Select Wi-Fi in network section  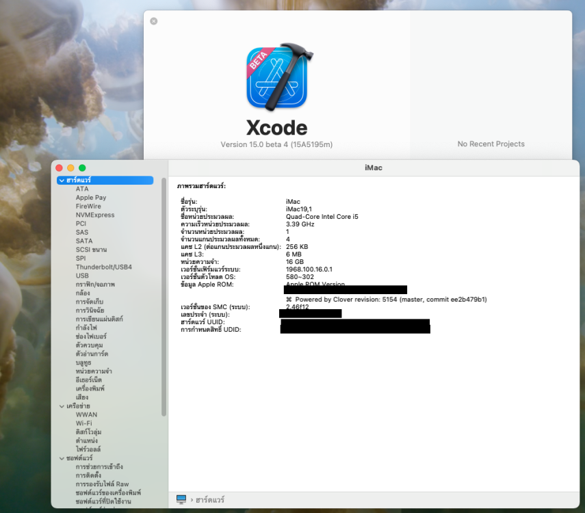[84, 423]
